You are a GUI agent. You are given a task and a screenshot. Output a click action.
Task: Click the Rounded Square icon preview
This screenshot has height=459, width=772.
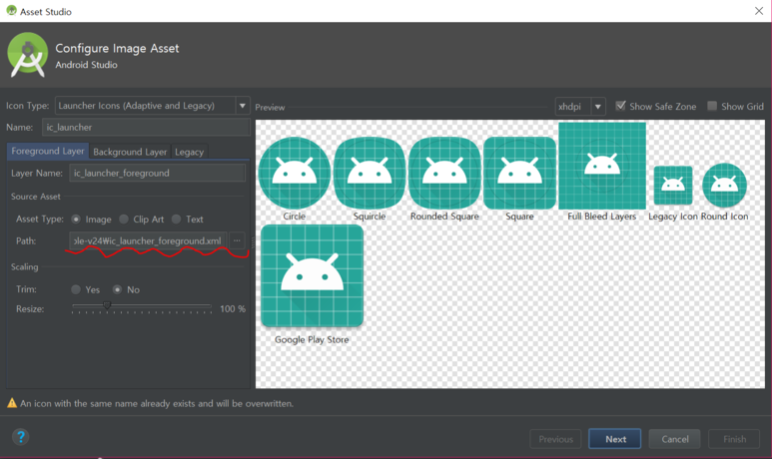[x=444, y=174]
